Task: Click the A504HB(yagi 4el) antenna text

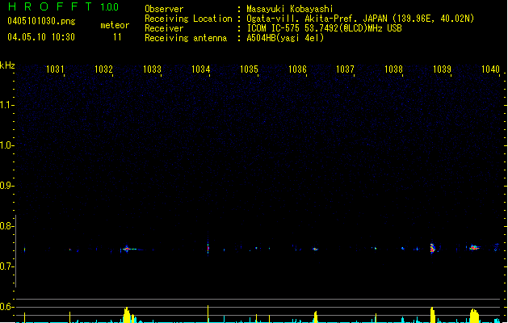Action: (285, 38)
